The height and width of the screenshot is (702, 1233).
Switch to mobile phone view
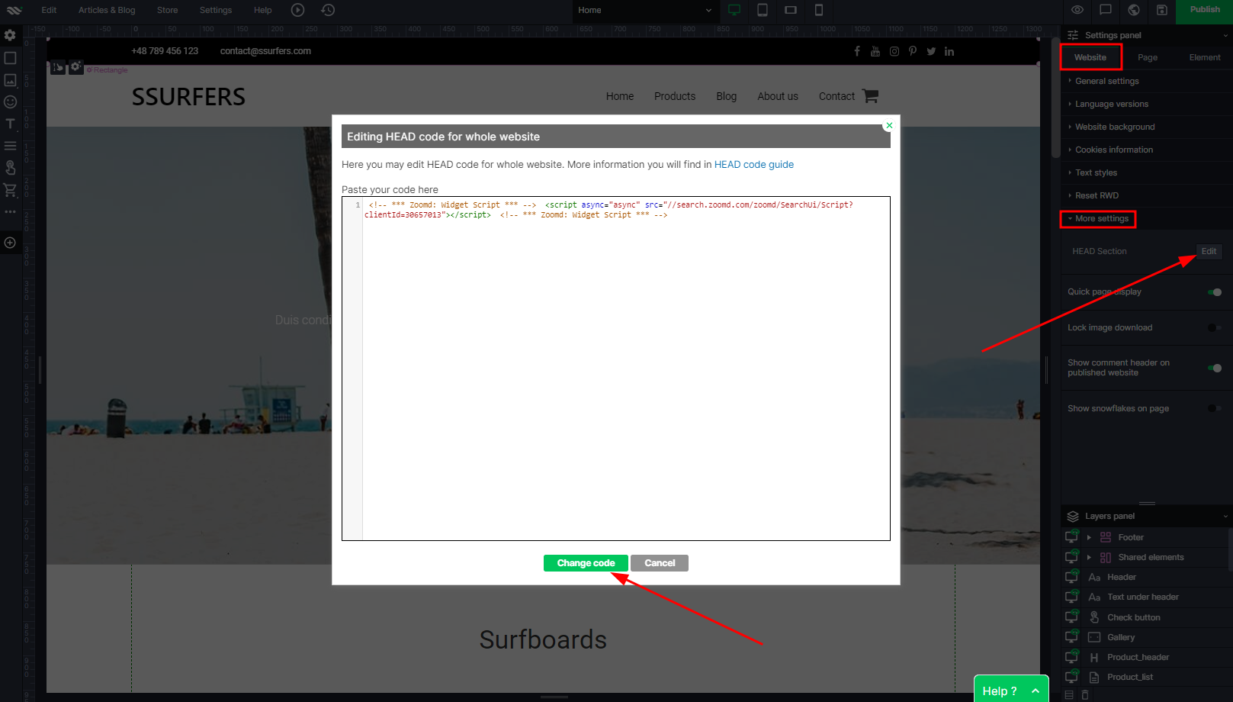click(819, 10)
